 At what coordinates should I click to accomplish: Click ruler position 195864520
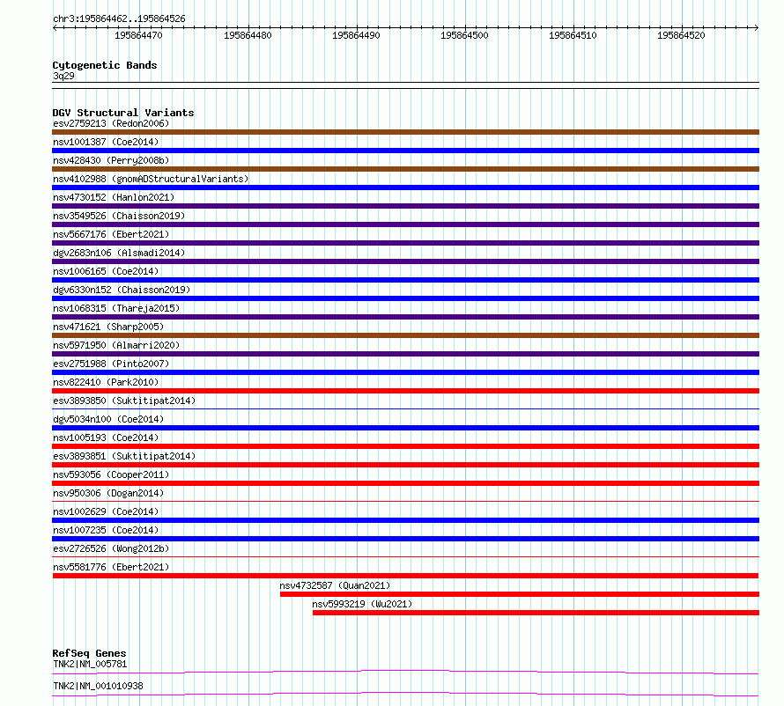(681, 35)
